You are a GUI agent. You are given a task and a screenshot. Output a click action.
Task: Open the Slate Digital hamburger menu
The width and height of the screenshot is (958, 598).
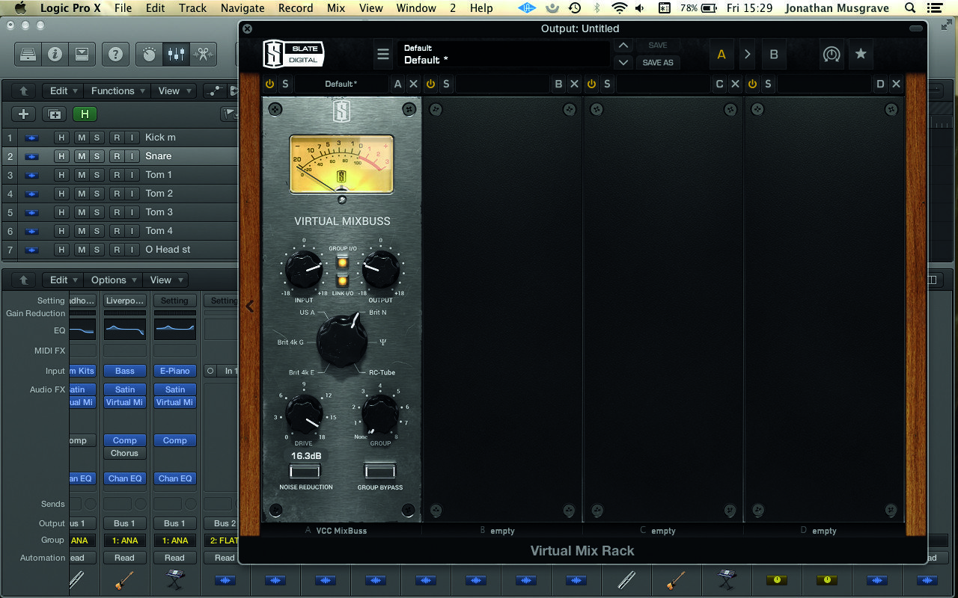coord(383,54)
